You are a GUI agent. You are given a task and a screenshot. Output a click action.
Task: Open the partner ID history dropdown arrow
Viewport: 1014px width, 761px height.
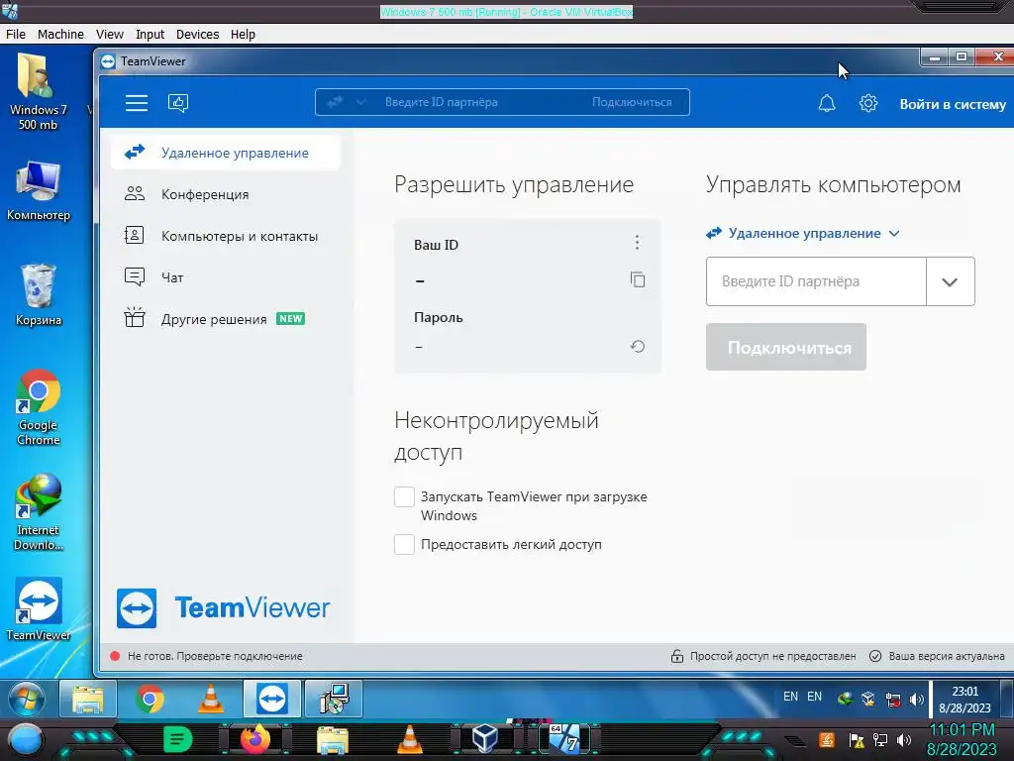pos(950,282)
